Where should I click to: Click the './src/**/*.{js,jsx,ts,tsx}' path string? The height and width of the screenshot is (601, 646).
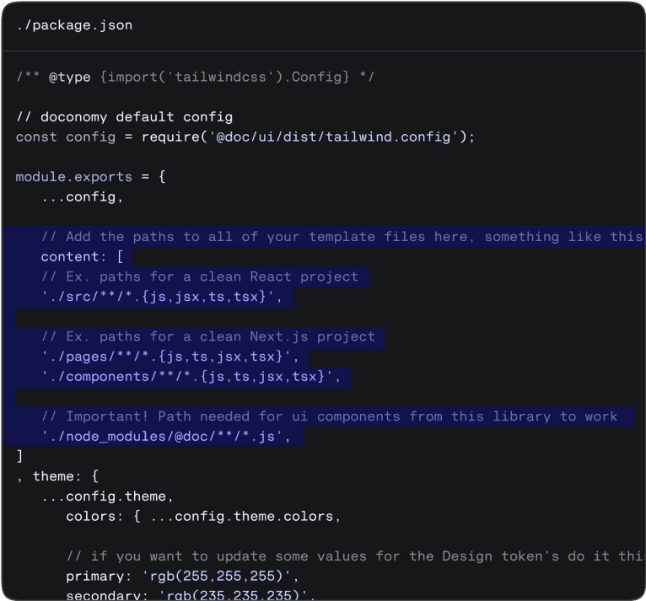coord(166,297)
